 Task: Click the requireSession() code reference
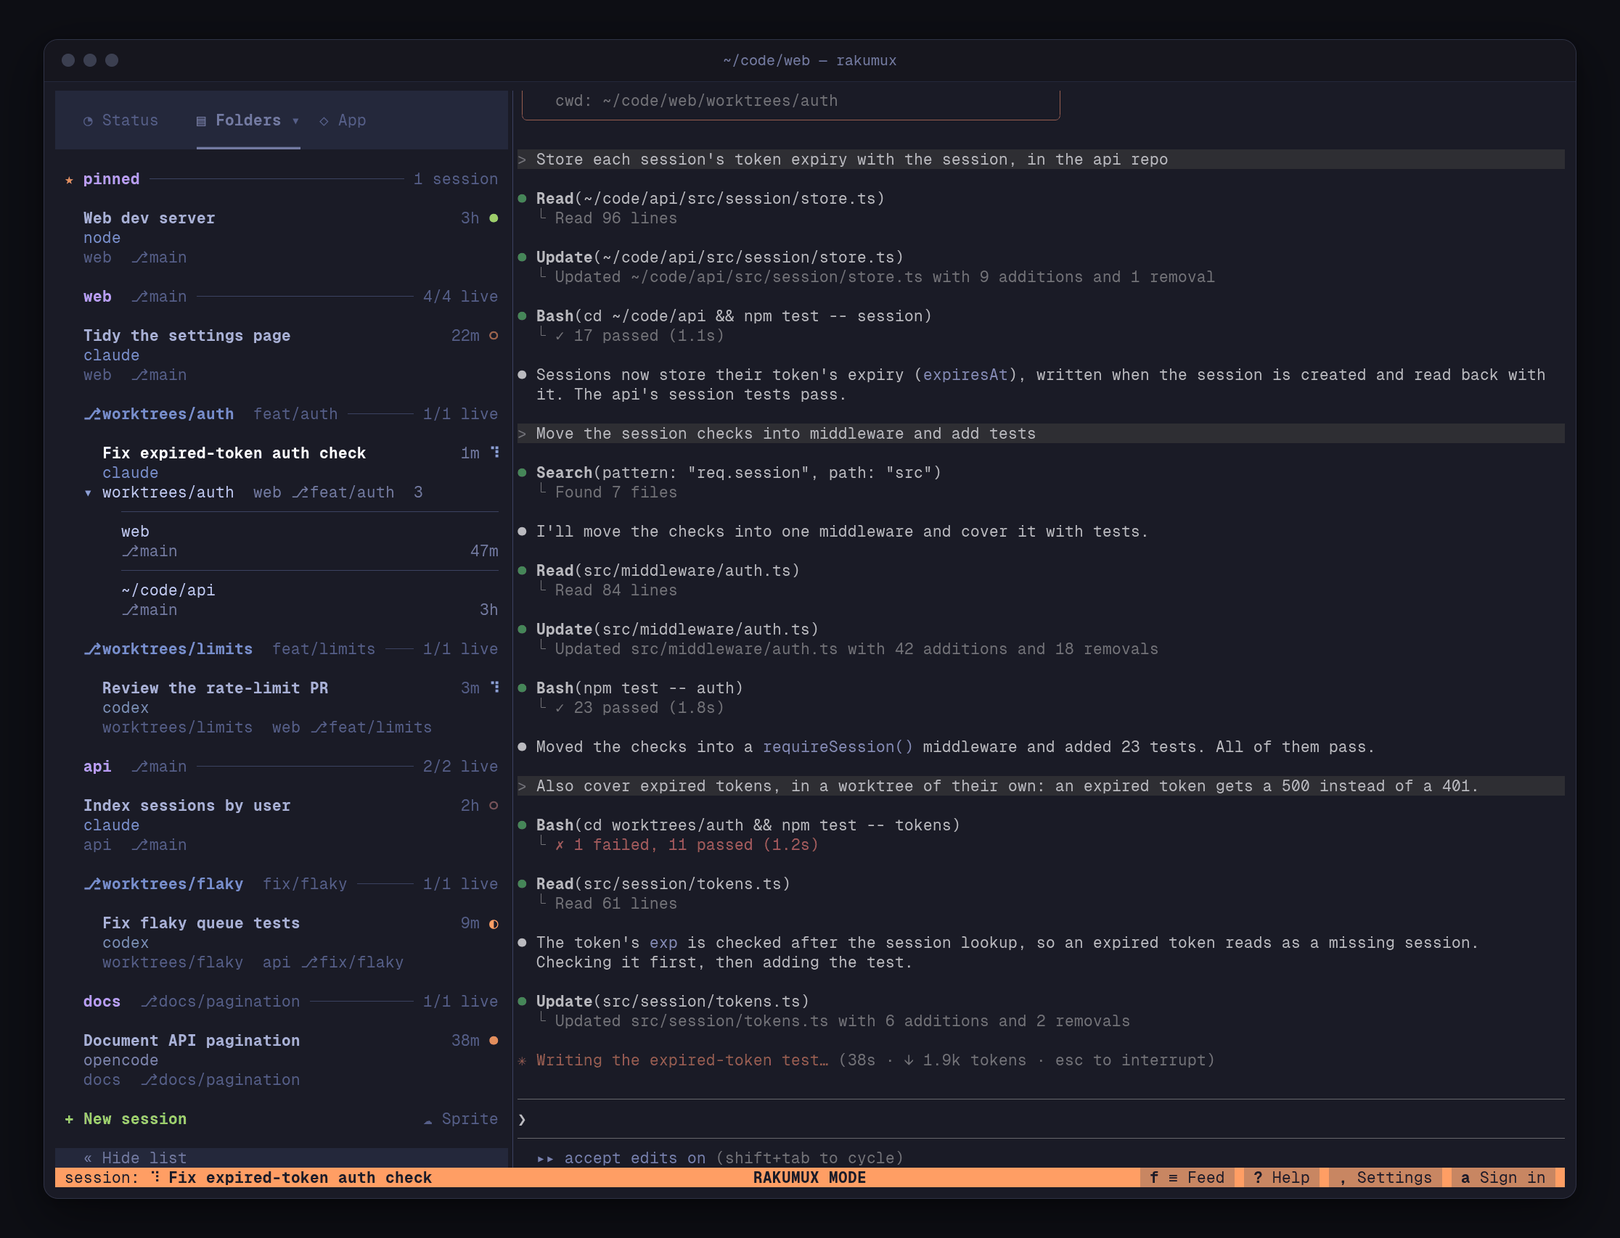point(838,746)
